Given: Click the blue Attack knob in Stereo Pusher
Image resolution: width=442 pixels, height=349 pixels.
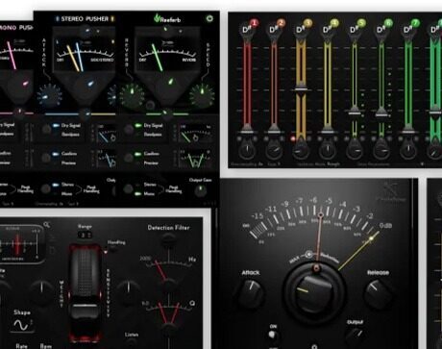Looking at the screenshot, I should [x=49, y=95].
